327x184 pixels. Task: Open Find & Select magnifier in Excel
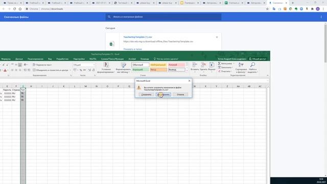[252, 67]
